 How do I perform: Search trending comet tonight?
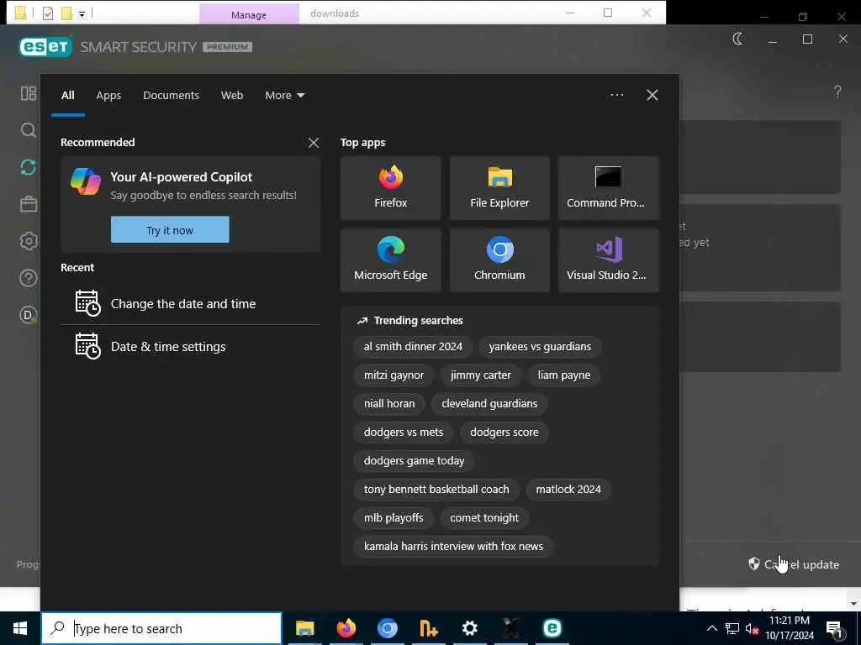(484, 517)
